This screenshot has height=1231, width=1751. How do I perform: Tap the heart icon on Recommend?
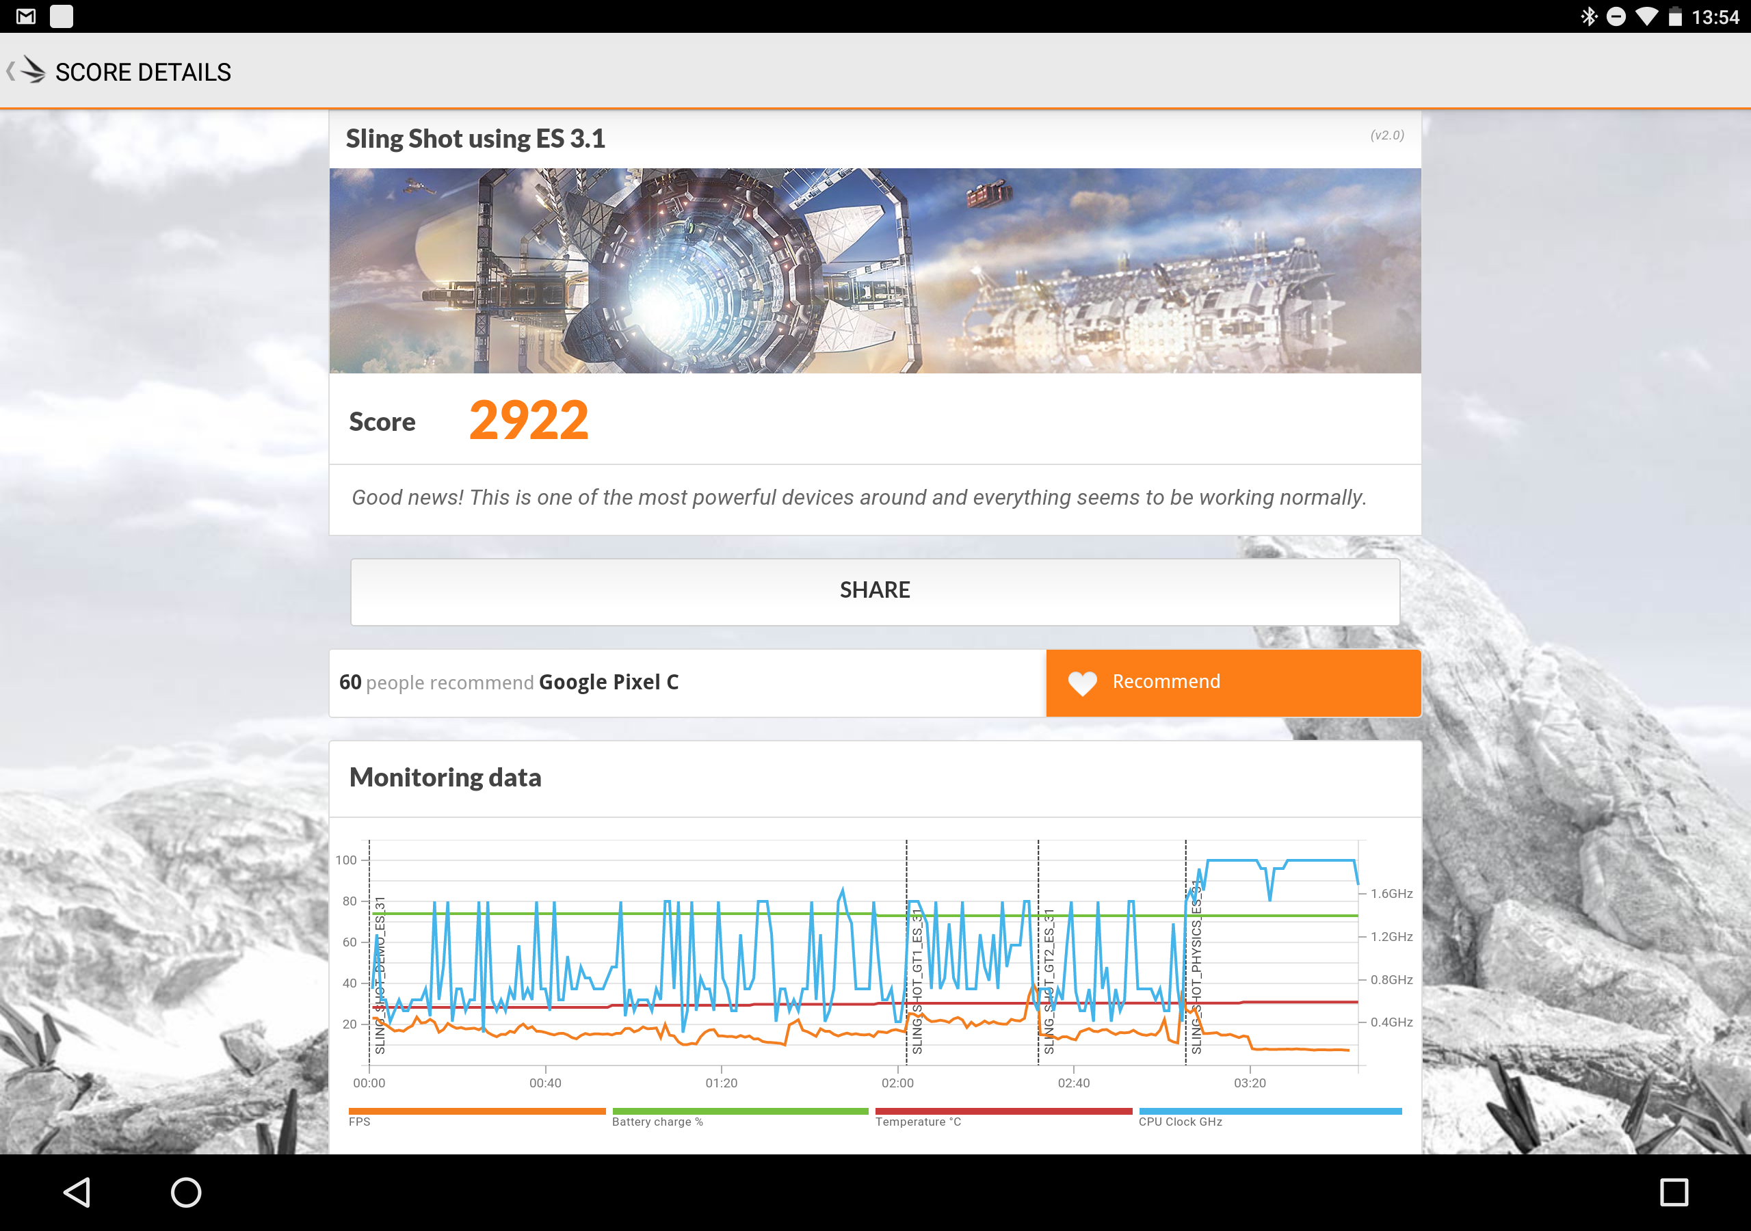pyautogui.click(x=1082, y=683)
